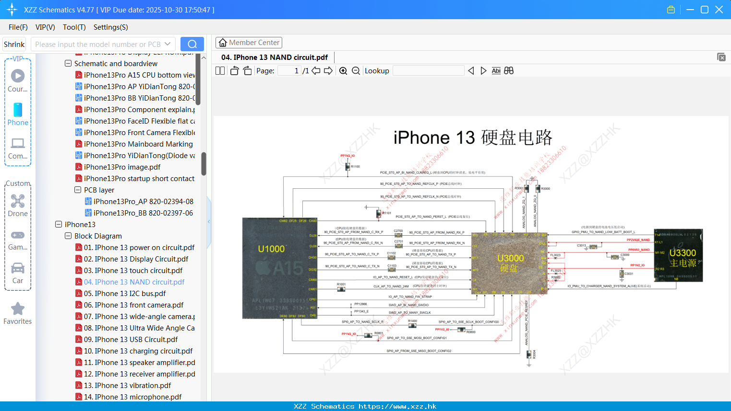Click the yellow toolbox icon in title bar
731x411 pixels.
pyautogui.click(x=671, y=10)
